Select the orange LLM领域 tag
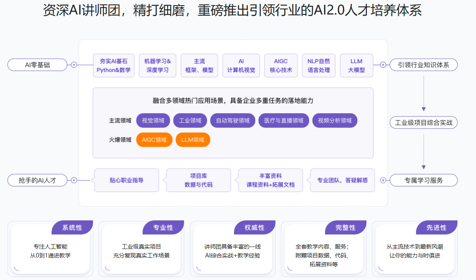Image resolution: width=476 pixels, height=280 pixels. [193, 140]
